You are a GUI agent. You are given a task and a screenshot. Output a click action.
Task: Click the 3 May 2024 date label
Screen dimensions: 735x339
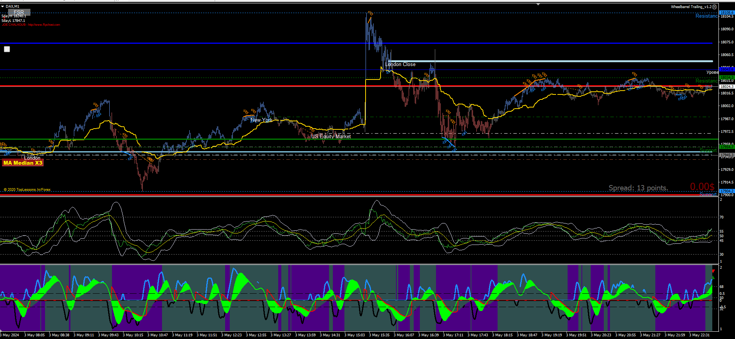(x=10, y=335)
